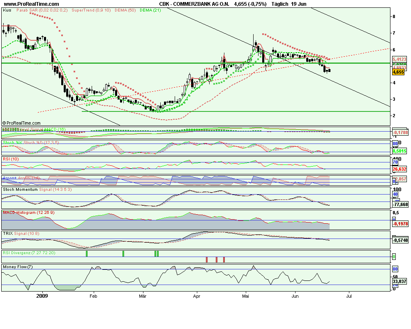Select the RSI Divergenz (7 27 72 20) label
This screenshot has width=411, height=329.
[29, 253]
